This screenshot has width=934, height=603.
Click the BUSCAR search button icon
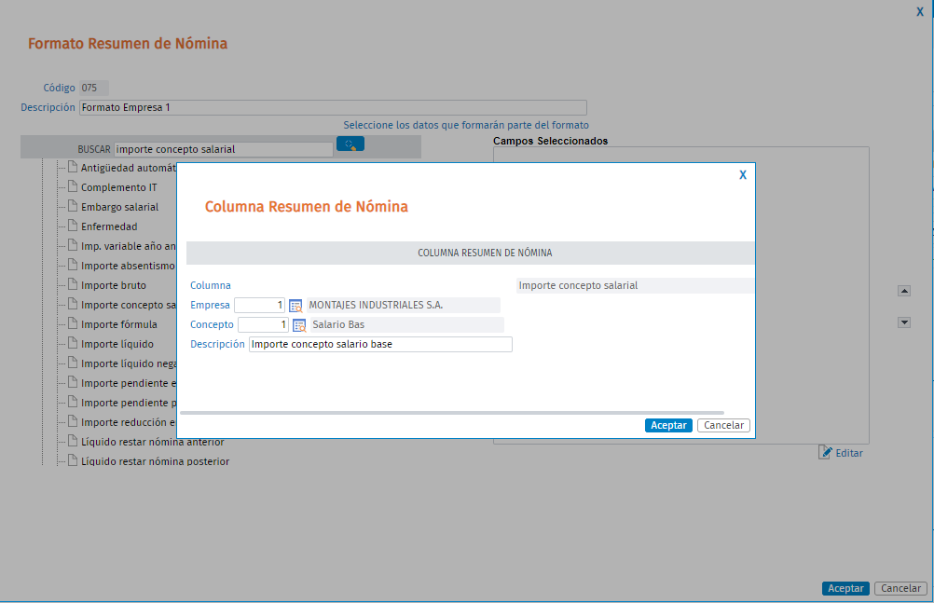click(350, 144)
